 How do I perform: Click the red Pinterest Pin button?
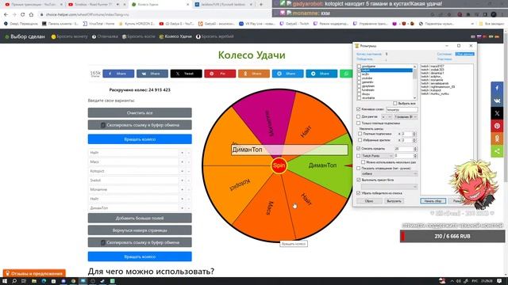pos(220,74)
